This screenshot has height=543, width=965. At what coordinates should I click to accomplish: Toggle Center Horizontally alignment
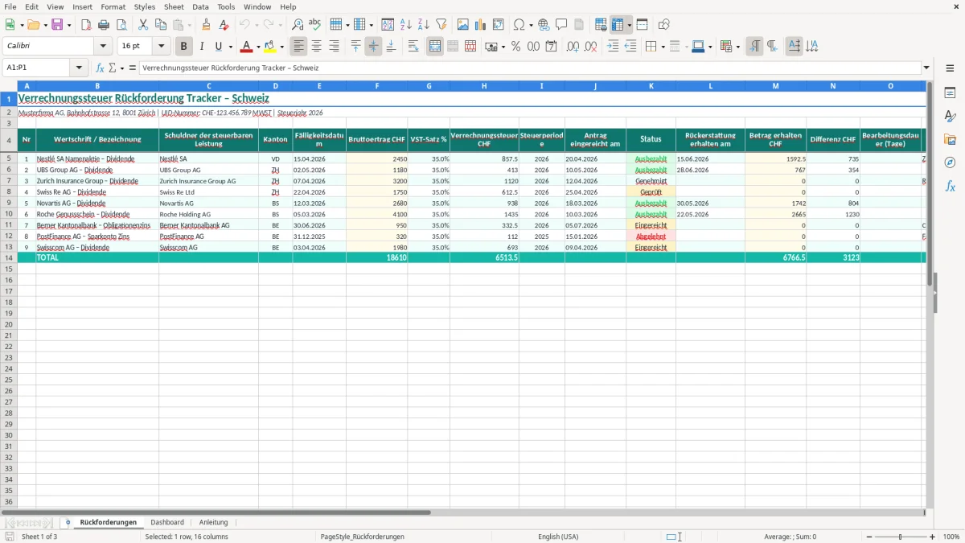click(x=316, y=47)
